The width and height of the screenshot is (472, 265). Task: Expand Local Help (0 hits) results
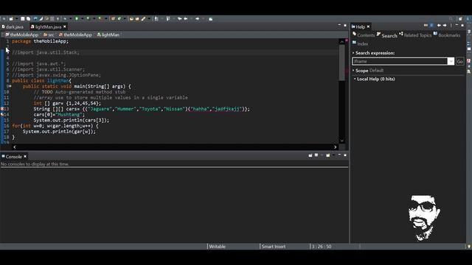coord(355,79)
